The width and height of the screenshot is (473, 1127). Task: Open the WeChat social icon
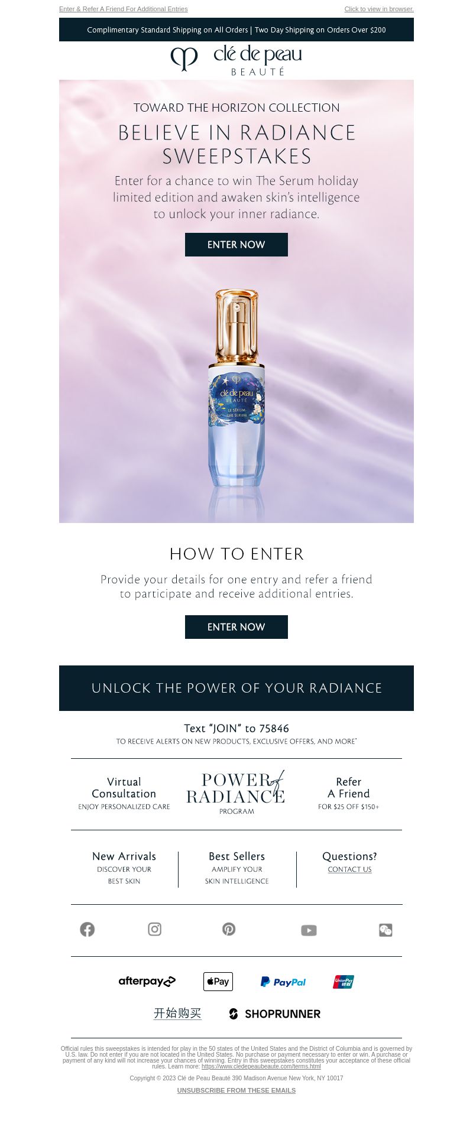click(385, 930)
